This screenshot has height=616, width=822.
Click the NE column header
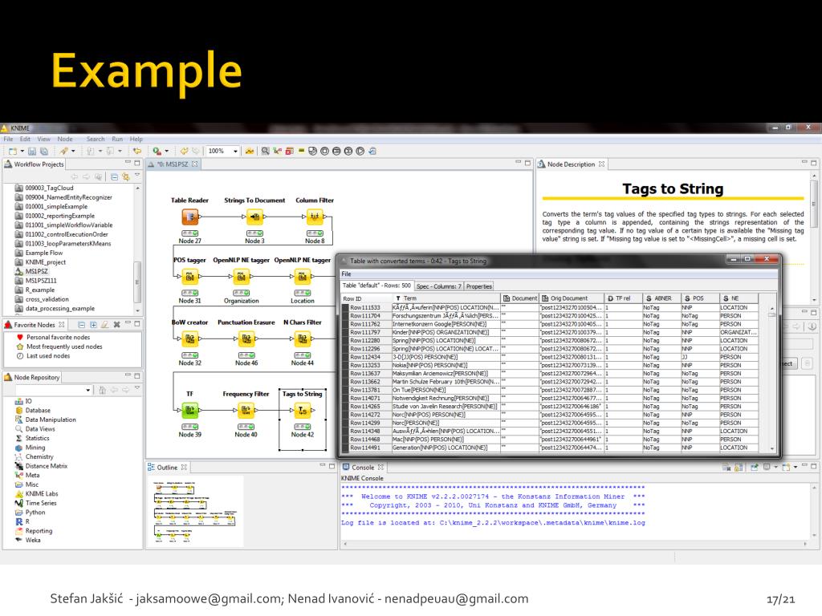739,298
